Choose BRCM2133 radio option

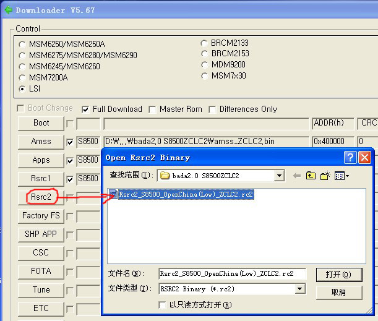click(x=204, y=43)
